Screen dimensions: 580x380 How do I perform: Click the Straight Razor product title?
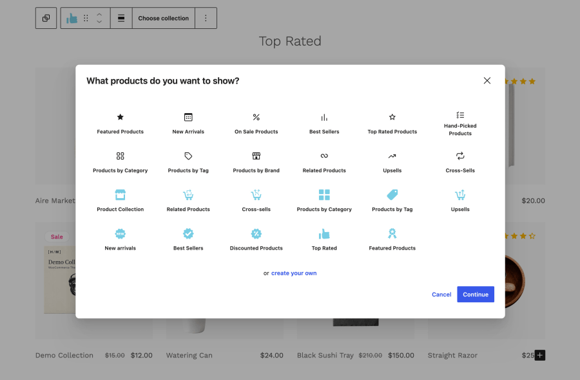coord(452,356)
